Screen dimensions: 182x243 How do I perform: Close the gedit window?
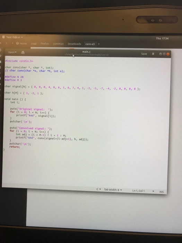pyautogui.click(x=168, y=54)
